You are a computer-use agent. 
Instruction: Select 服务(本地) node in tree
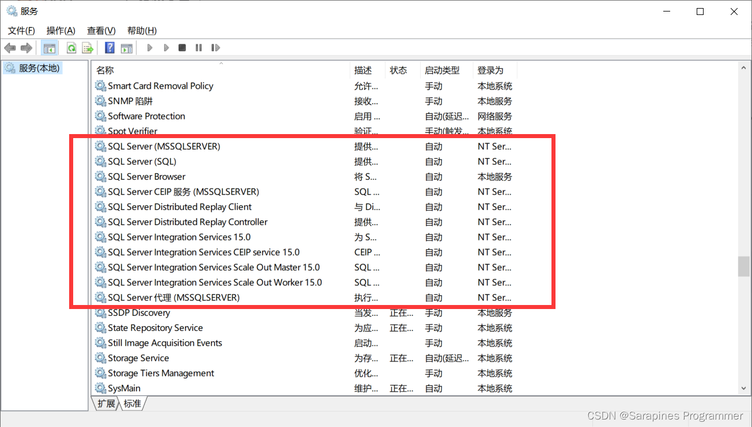tap(32, 68)
